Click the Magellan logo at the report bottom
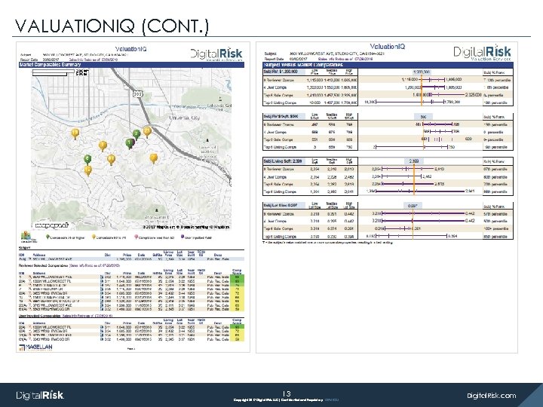This screenshot has width=543, height=407. (35, 347)
